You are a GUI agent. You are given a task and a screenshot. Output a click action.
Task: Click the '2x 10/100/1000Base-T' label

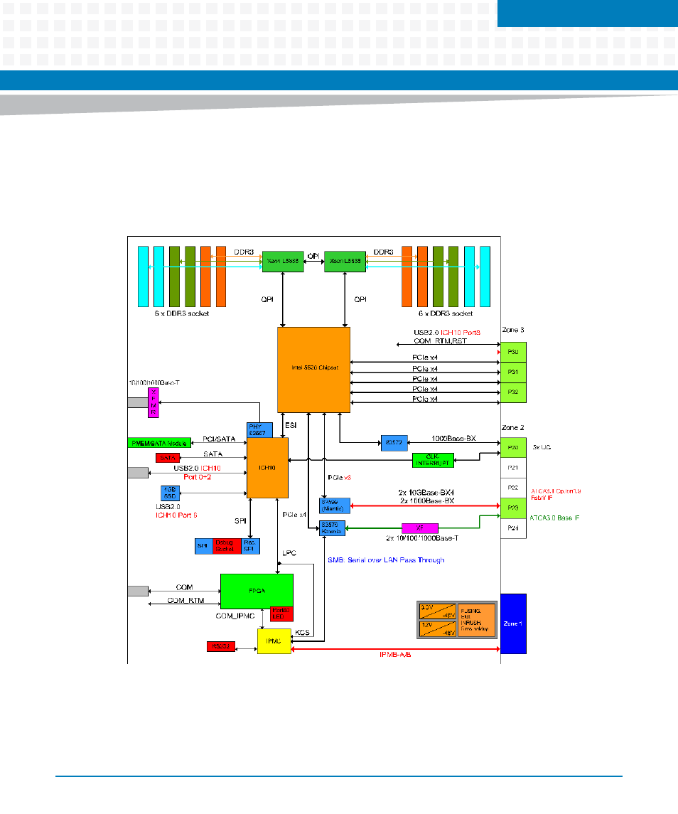pyautogui.click(x=422, y=538)
